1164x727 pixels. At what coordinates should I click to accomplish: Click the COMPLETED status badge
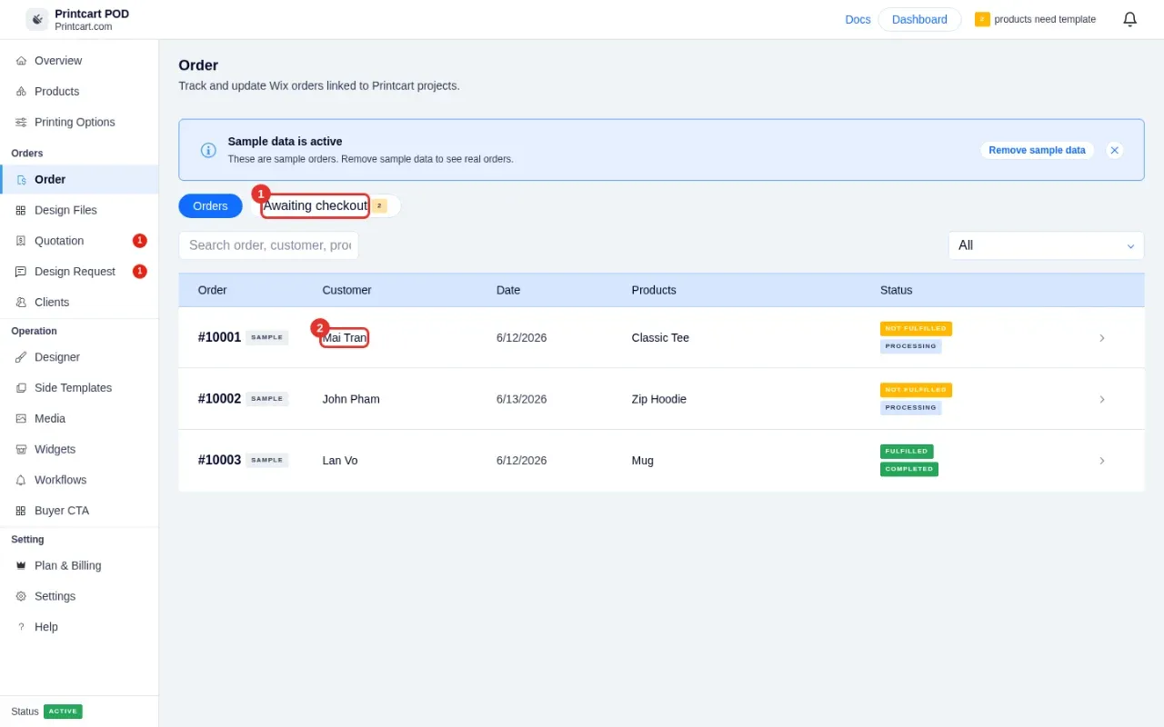pyautogui.click(x=909, y=469)
